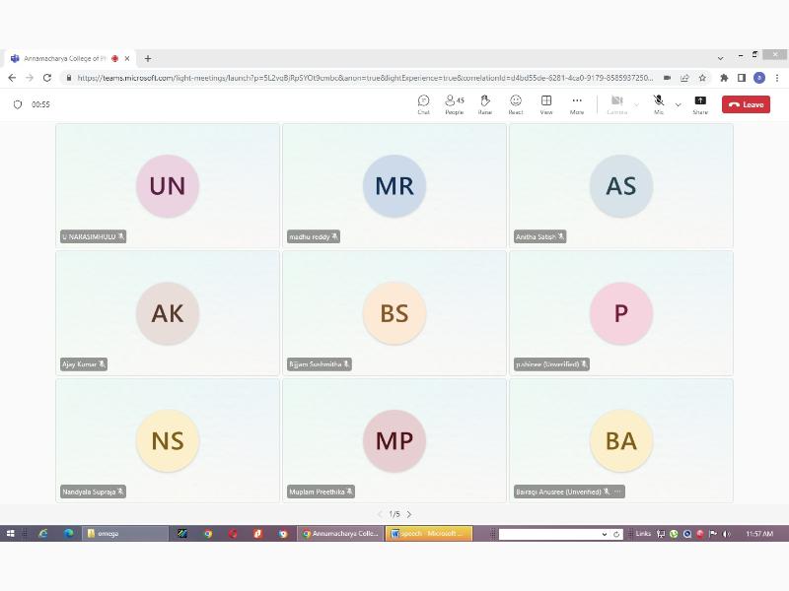Toggle the Camera on or off

coord(616,102)
